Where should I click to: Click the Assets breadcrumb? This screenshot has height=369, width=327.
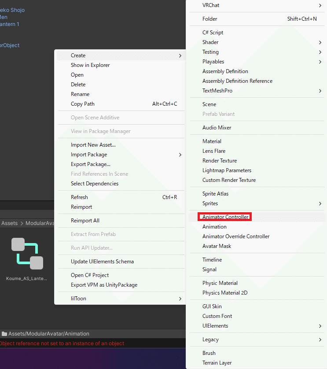(9, 223)
